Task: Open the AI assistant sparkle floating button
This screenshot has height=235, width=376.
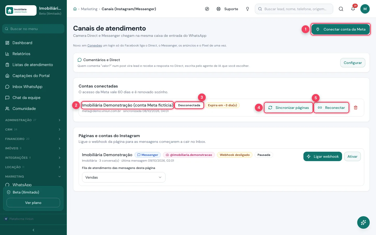Action: [x=363, y=222]
